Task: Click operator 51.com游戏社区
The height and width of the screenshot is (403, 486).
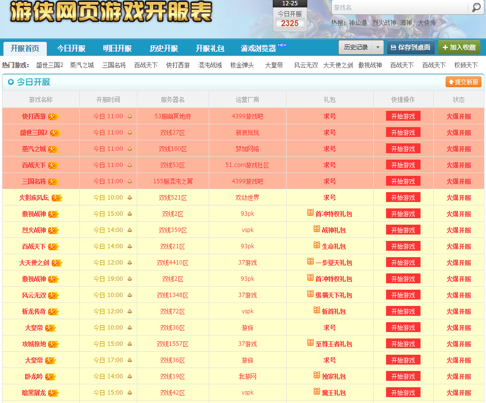Action: point(247,165)
